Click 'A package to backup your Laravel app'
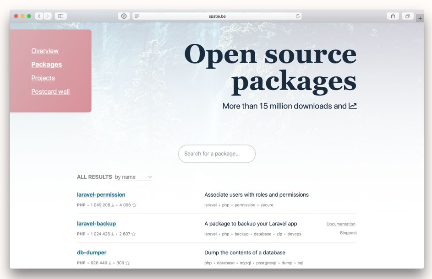 (251, 223)
